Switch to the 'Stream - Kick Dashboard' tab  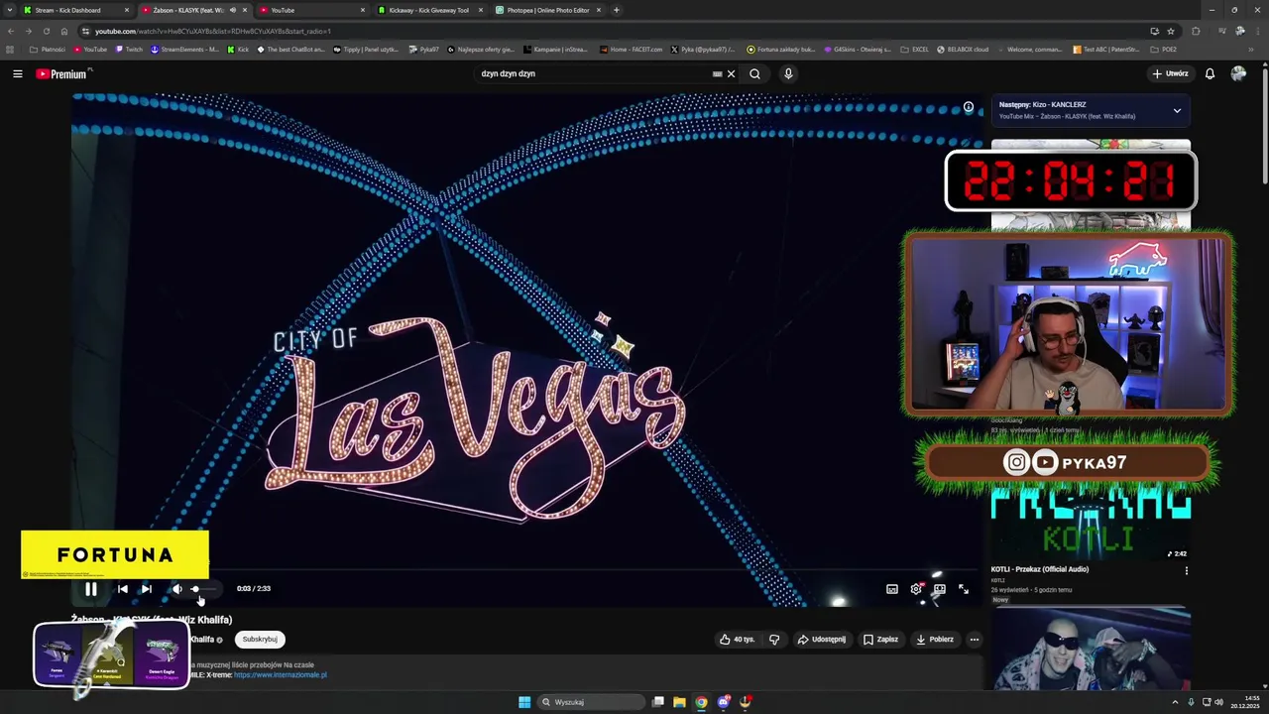tap(74, 10)
